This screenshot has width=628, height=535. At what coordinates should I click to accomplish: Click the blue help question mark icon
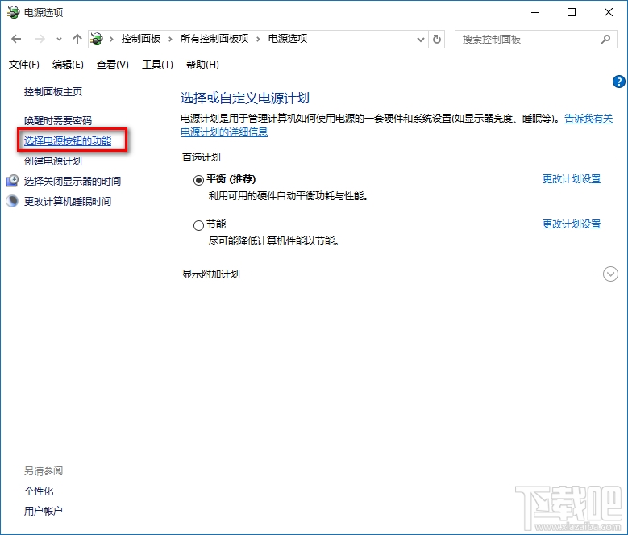click(618, 82)
